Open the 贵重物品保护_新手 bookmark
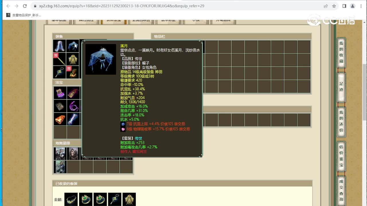The width and height of the screenshot is (367, 206). pyautogui.click(x=24, y=15)
